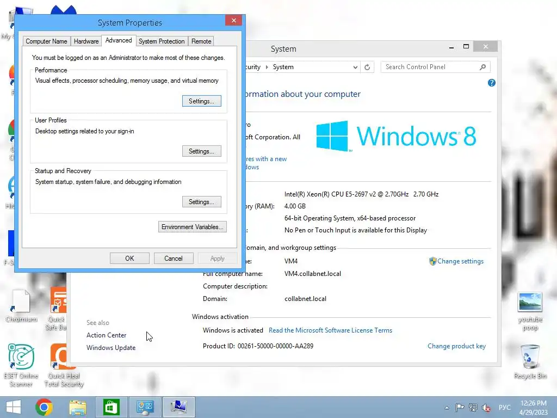Expand address bar history dropdown
This screenshot has height=418, width=557.
click(x=355, y=67)
